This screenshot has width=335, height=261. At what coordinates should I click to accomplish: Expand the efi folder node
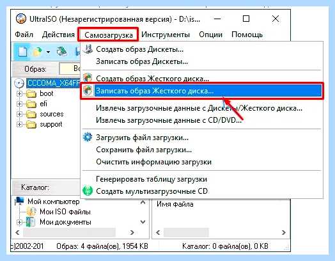19,104
